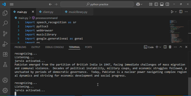Split the terminal pane
Image resolution: width=191 pixels, height=96 pixels.
165,47
